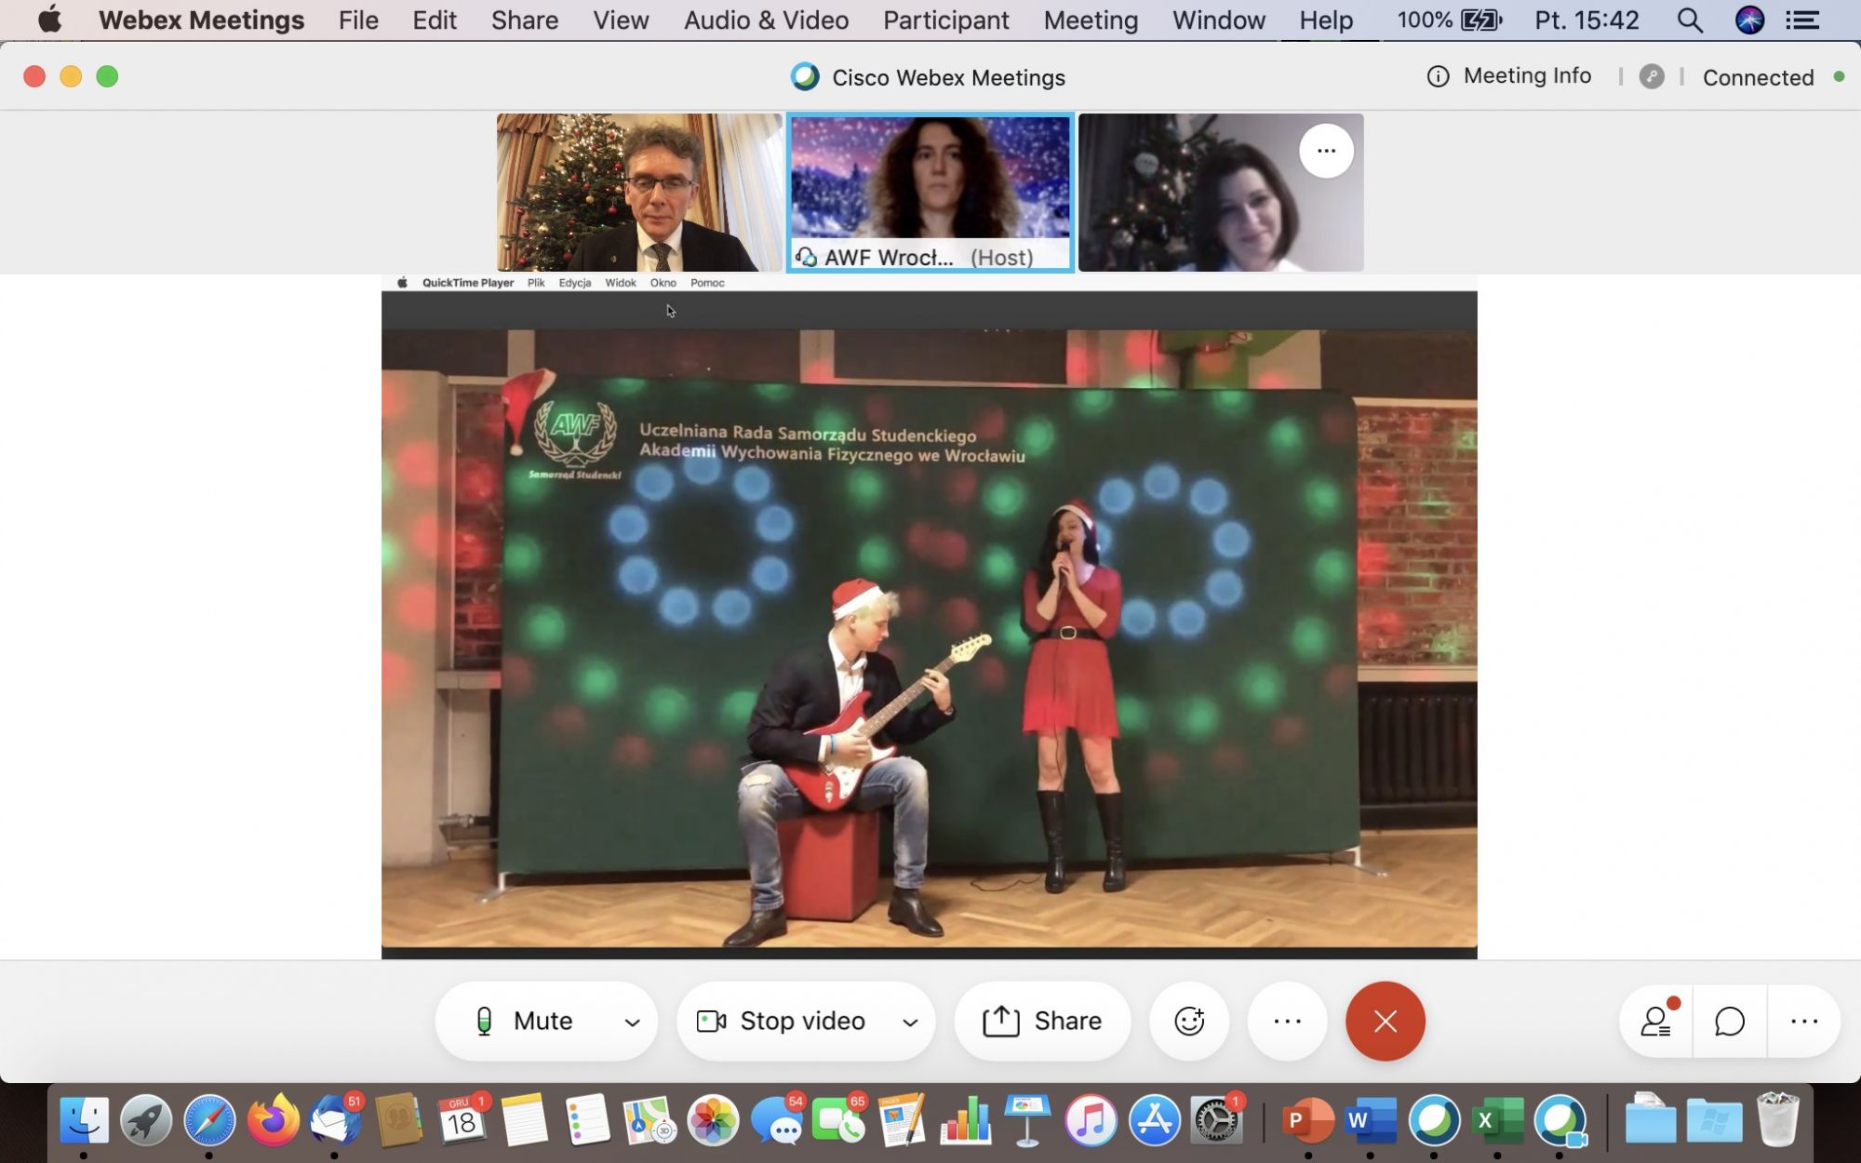Expand the video options chevron next to Stop video
The height and width of the screenshot is (1163, 1861).
(910, 1023)
